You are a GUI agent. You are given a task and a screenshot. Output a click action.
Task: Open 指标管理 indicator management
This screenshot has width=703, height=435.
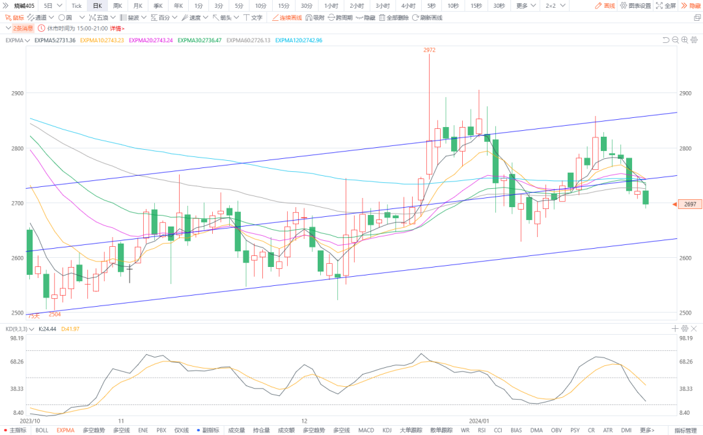(685, 430)
